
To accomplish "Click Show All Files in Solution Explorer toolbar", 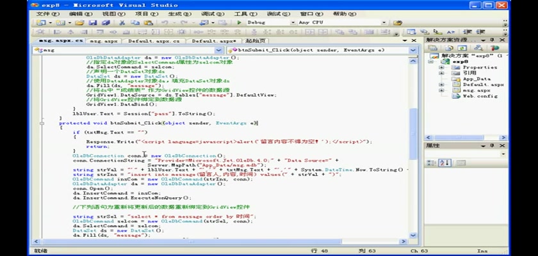I will tap(449, 48).
